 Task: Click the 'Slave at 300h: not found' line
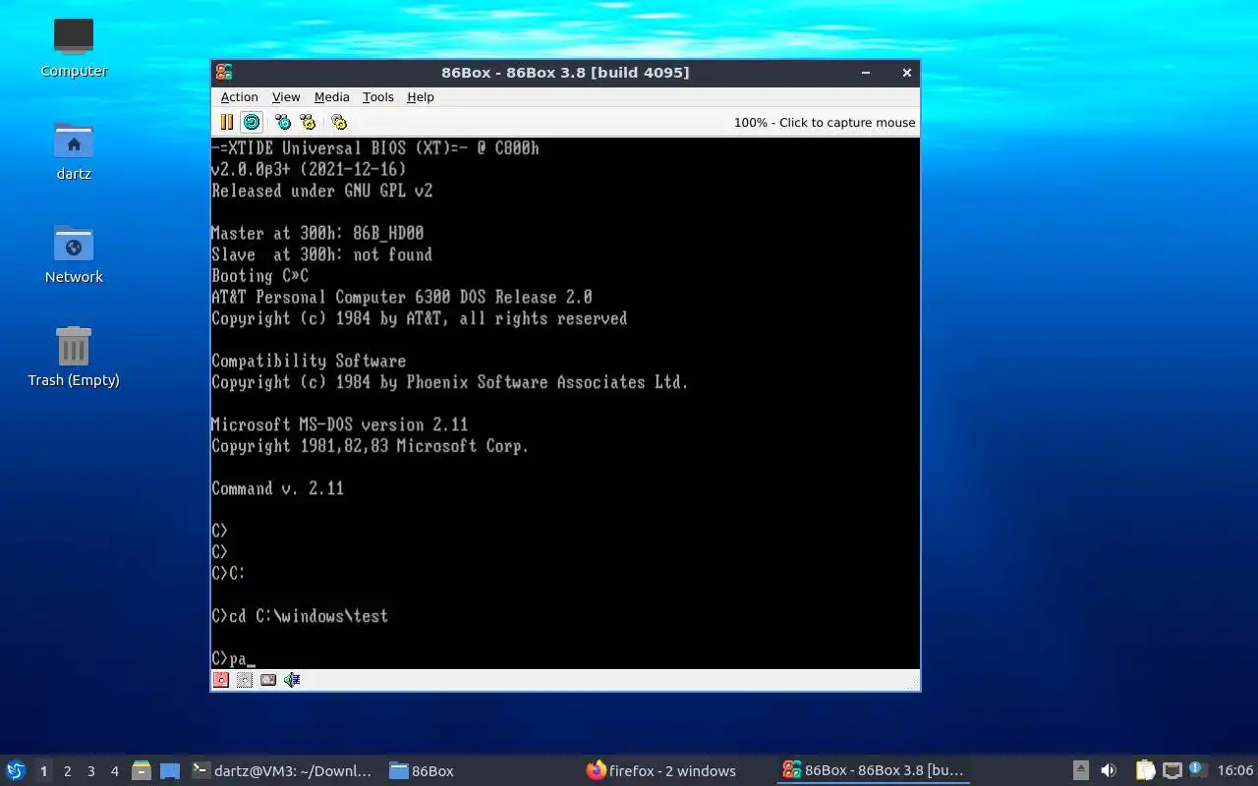(321, 254)
